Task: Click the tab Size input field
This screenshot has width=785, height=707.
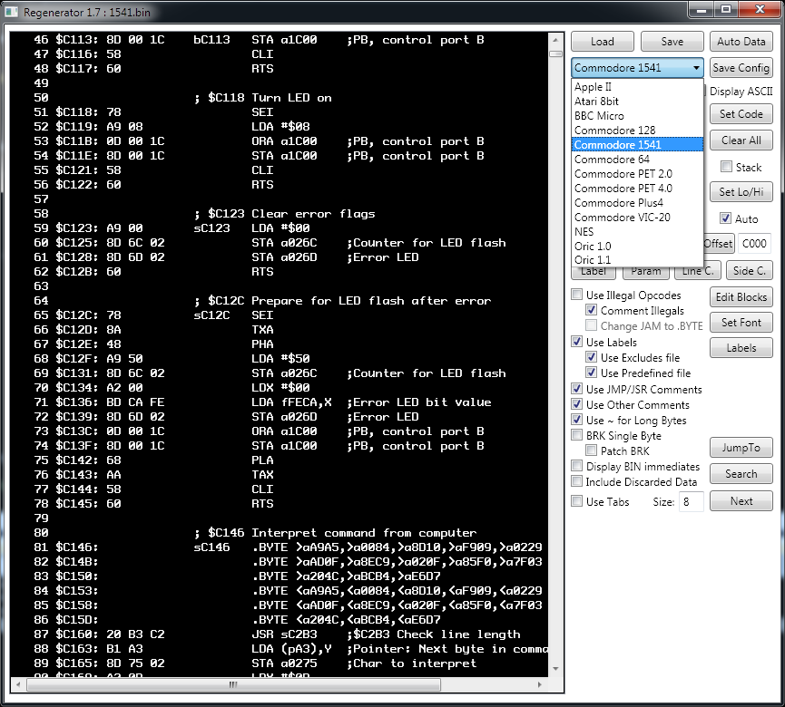Action: (691, 501)
